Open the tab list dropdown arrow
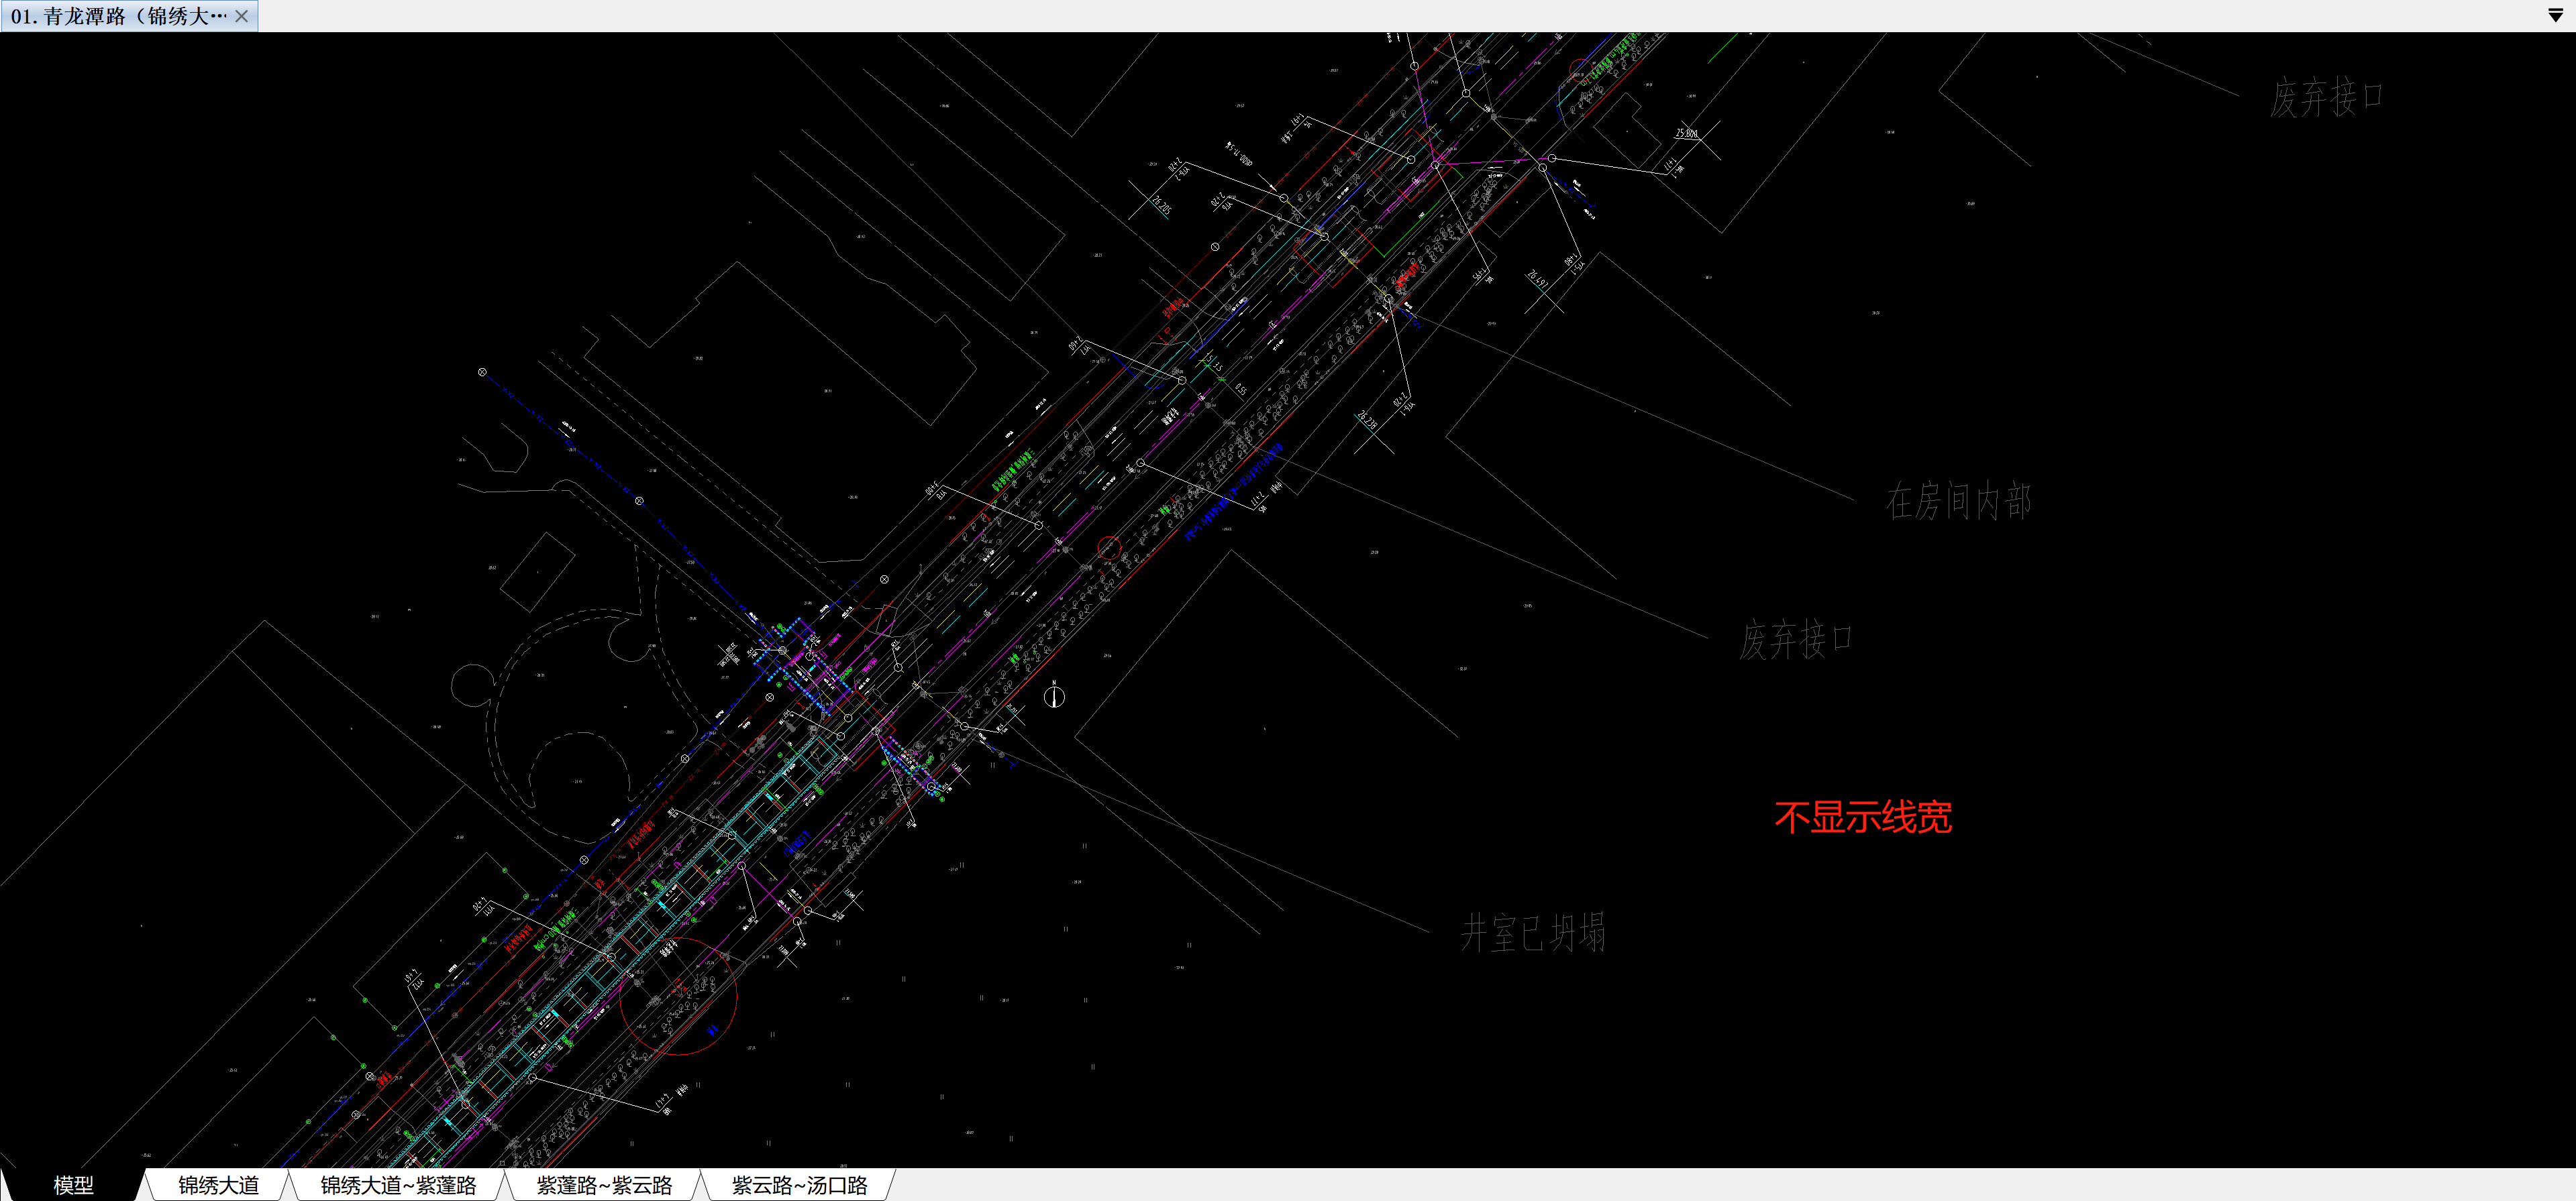This screenshot has height=1201, width=2576. pos(2555,15)
